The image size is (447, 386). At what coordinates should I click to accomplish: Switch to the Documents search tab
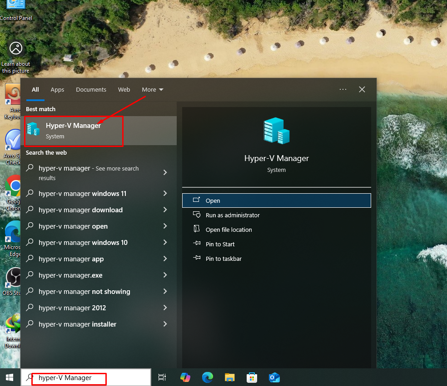click(91, 90)
